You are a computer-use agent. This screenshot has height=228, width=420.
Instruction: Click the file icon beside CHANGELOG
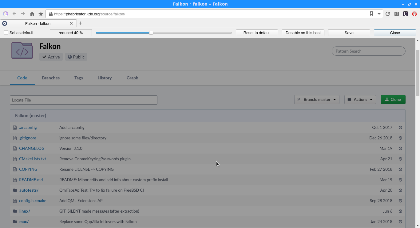[x=15, y=148]
